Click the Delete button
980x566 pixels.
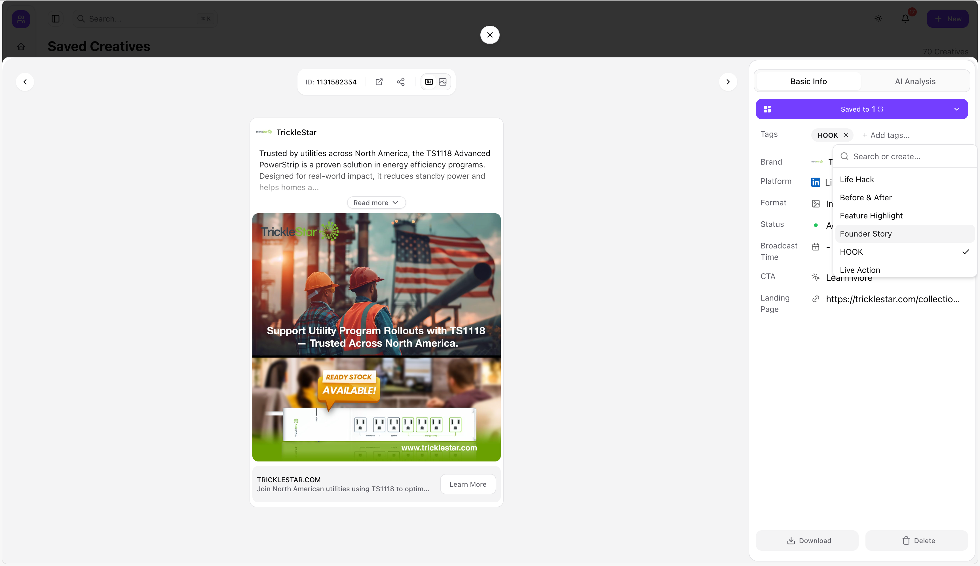tap(916, 540)
